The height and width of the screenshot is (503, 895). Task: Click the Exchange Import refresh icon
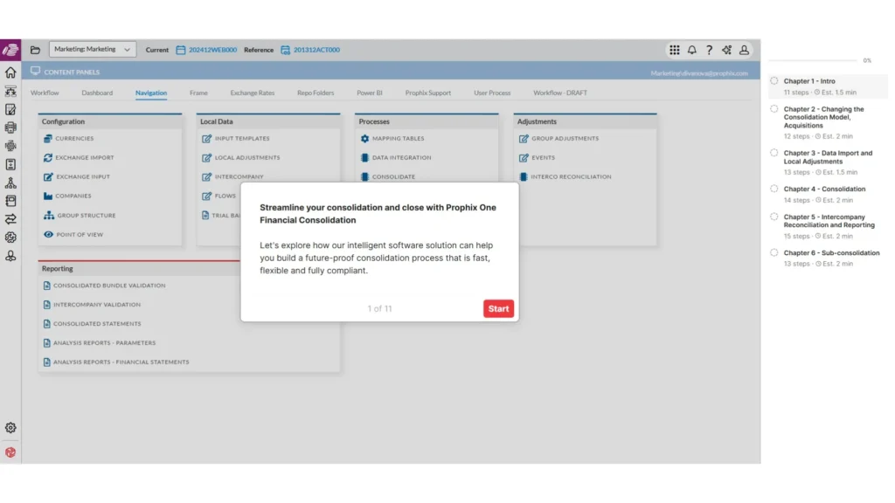pos(48,157)
